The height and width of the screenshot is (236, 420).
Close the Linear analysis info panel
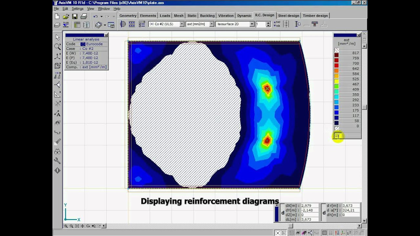coord(106,35)
